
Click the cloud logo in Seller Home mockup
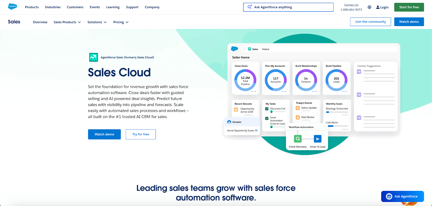pos(234,49)
